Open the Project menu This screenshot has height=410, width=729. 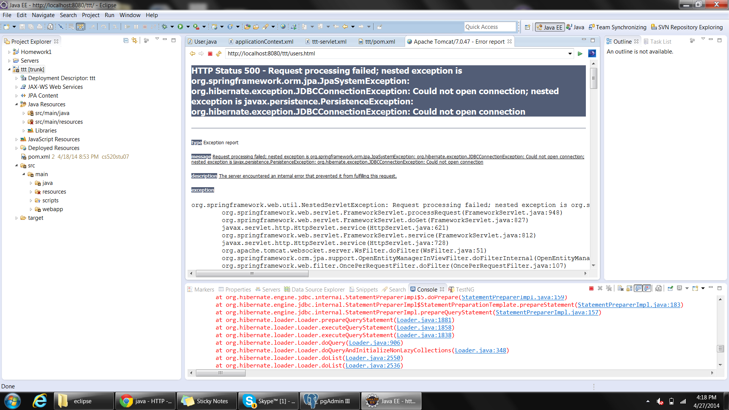(x=90, y=15)
